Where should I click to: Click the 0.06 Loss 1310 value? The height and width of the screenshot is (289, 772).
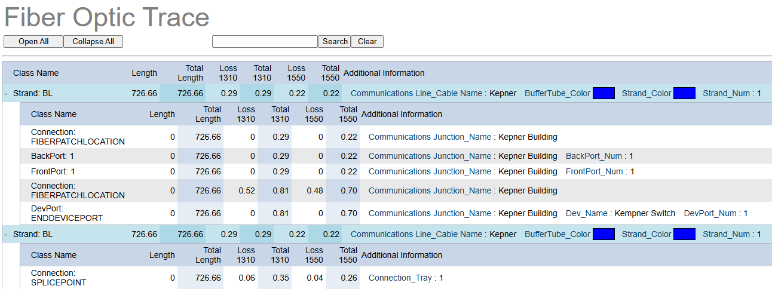(247, 278)
